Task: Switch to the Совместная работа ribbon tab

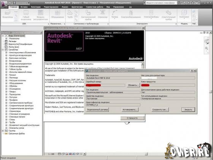Action: click(95, 7)
